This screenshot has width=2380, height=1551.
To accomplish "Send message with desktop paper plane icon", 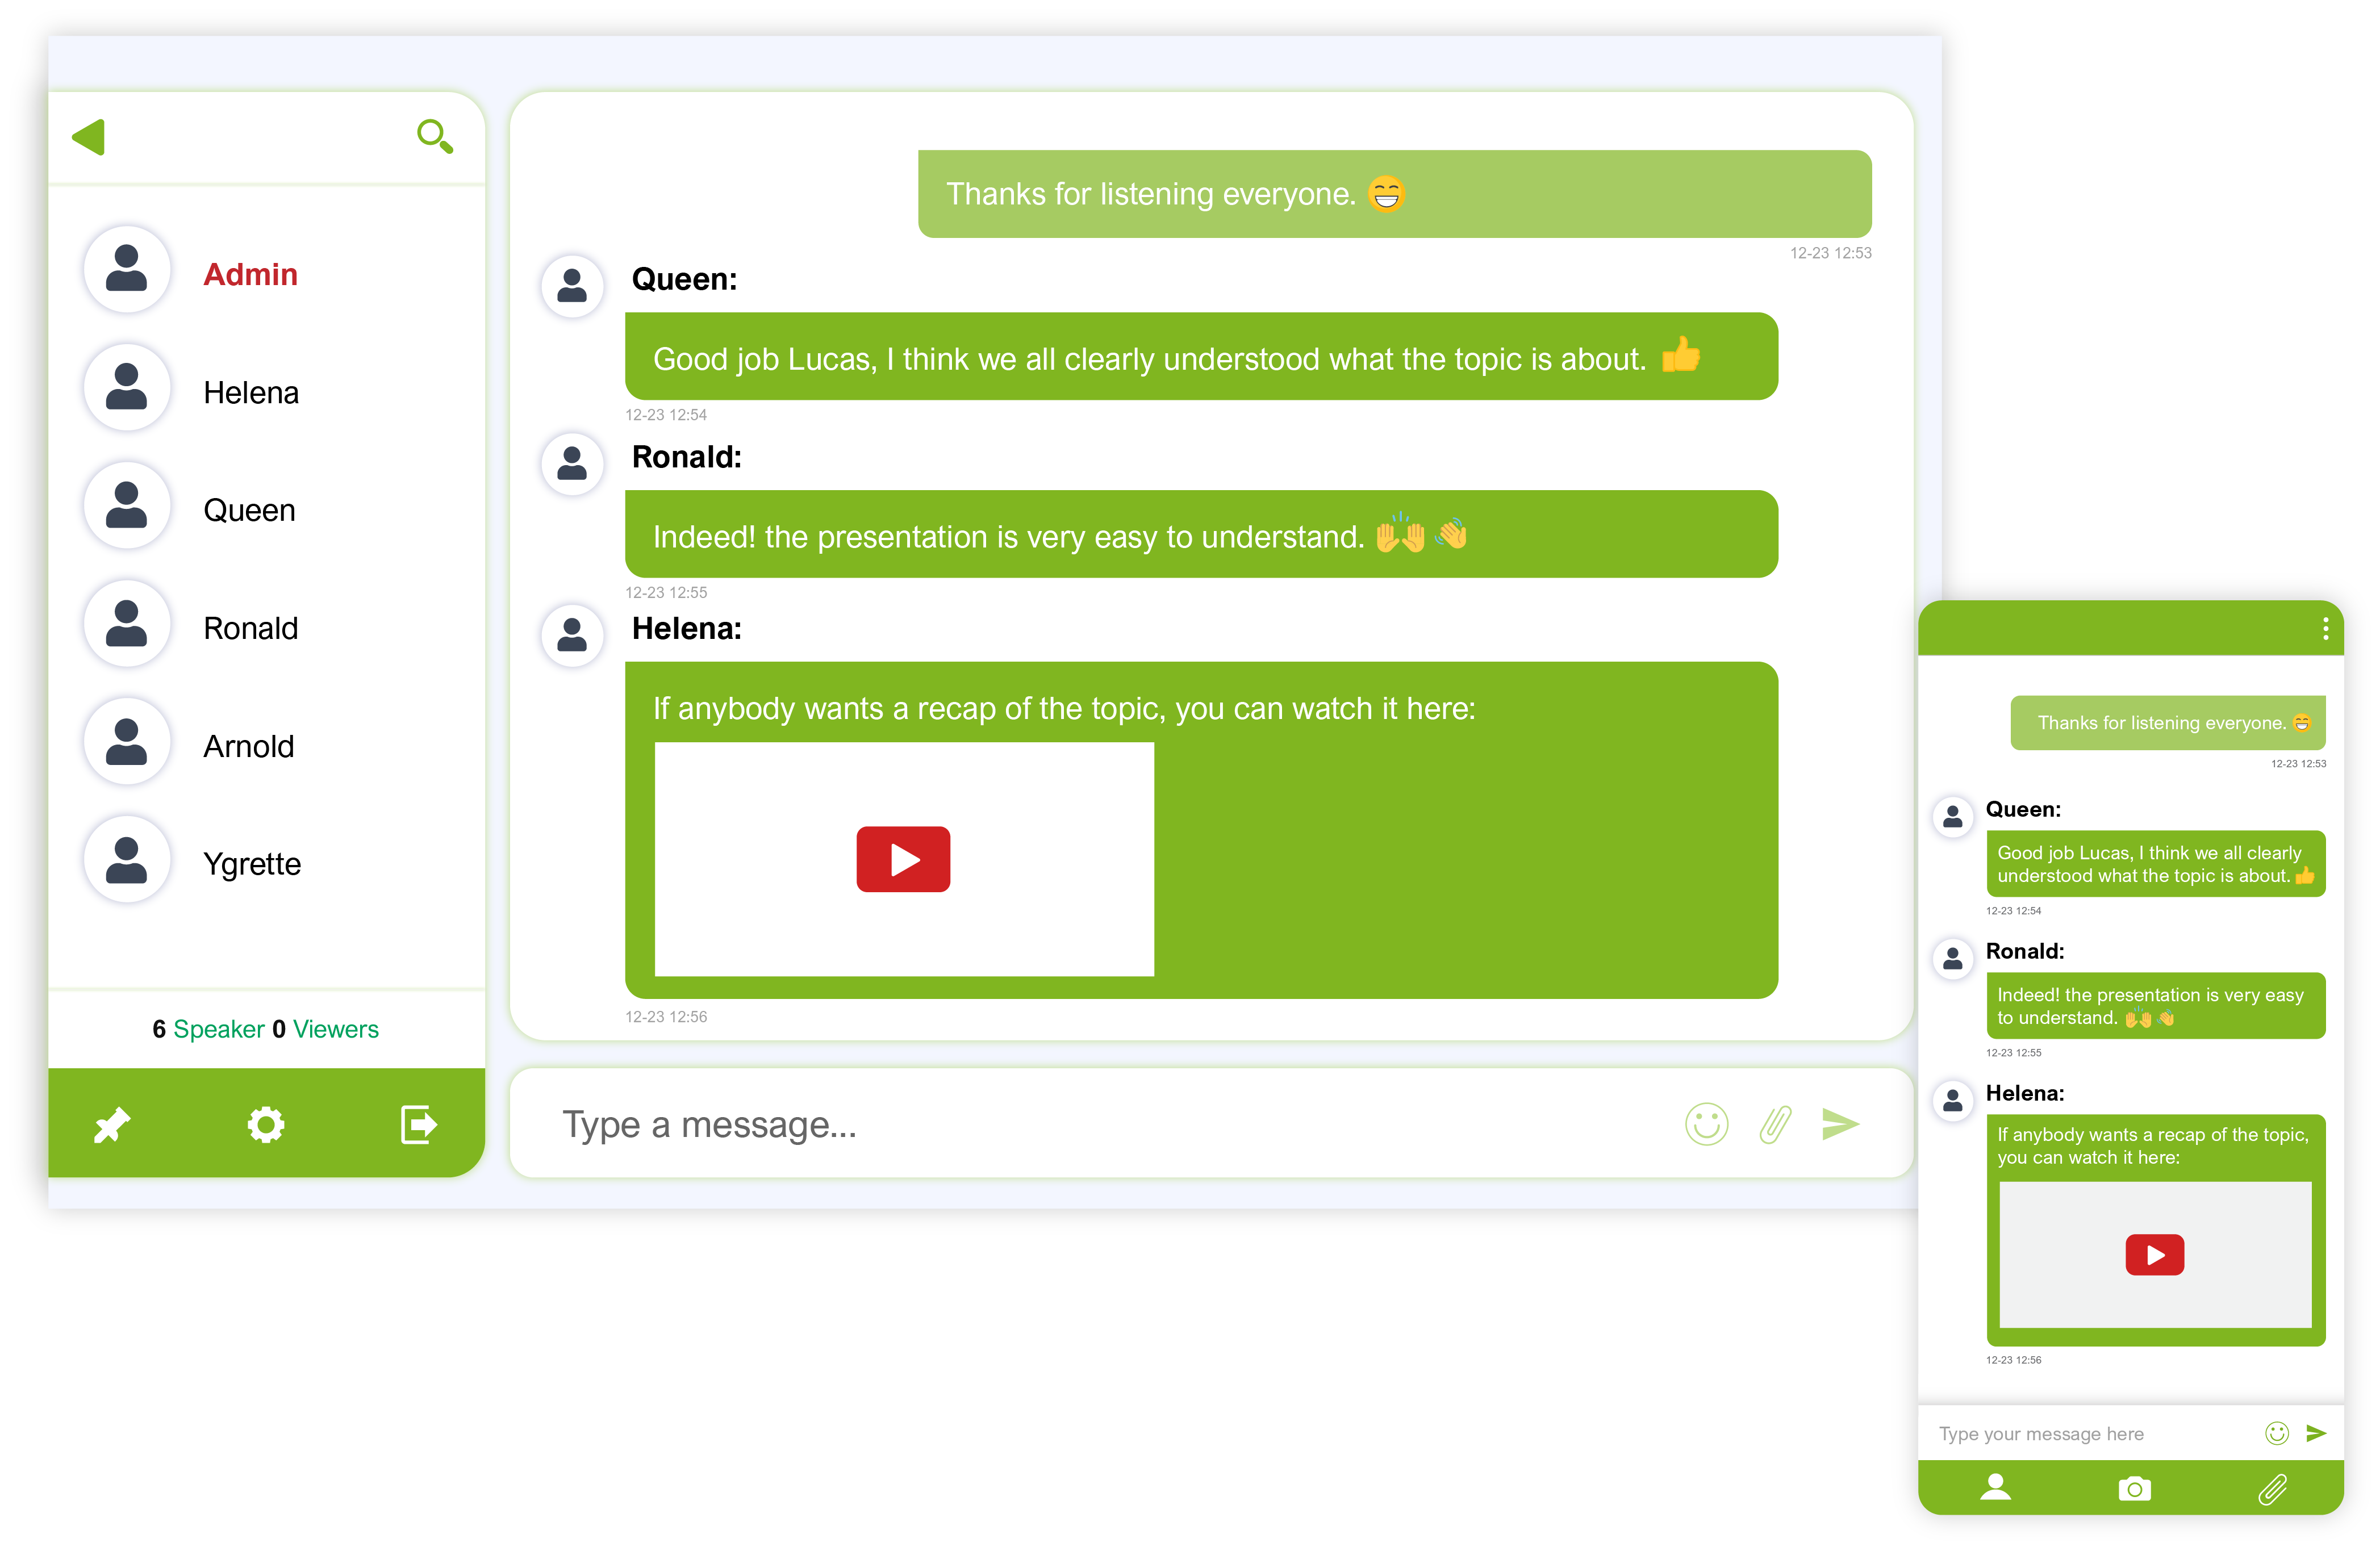I will click(x=1840, y=1124).
